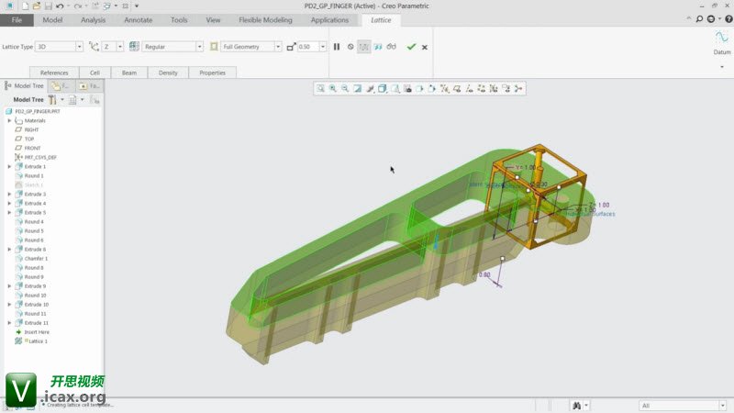Click the binoculars find icon in status bar

click(577, 405)
